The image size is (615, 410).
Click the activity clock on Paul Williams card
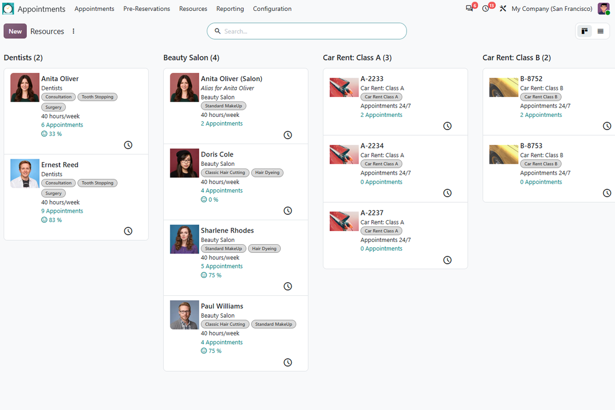click(287, 362)
